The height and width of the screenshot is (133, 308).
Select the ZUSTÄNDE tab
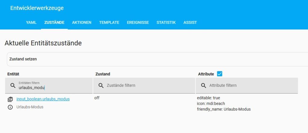point(54,23)
